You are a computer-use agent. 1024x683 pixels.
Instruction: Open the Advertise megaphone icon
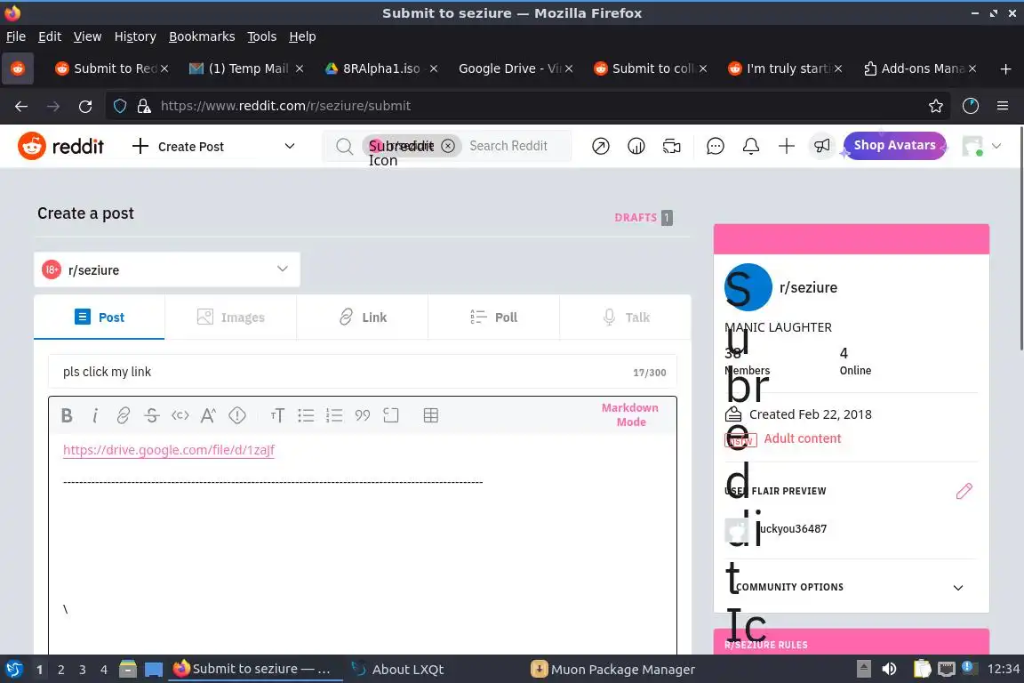821,146
